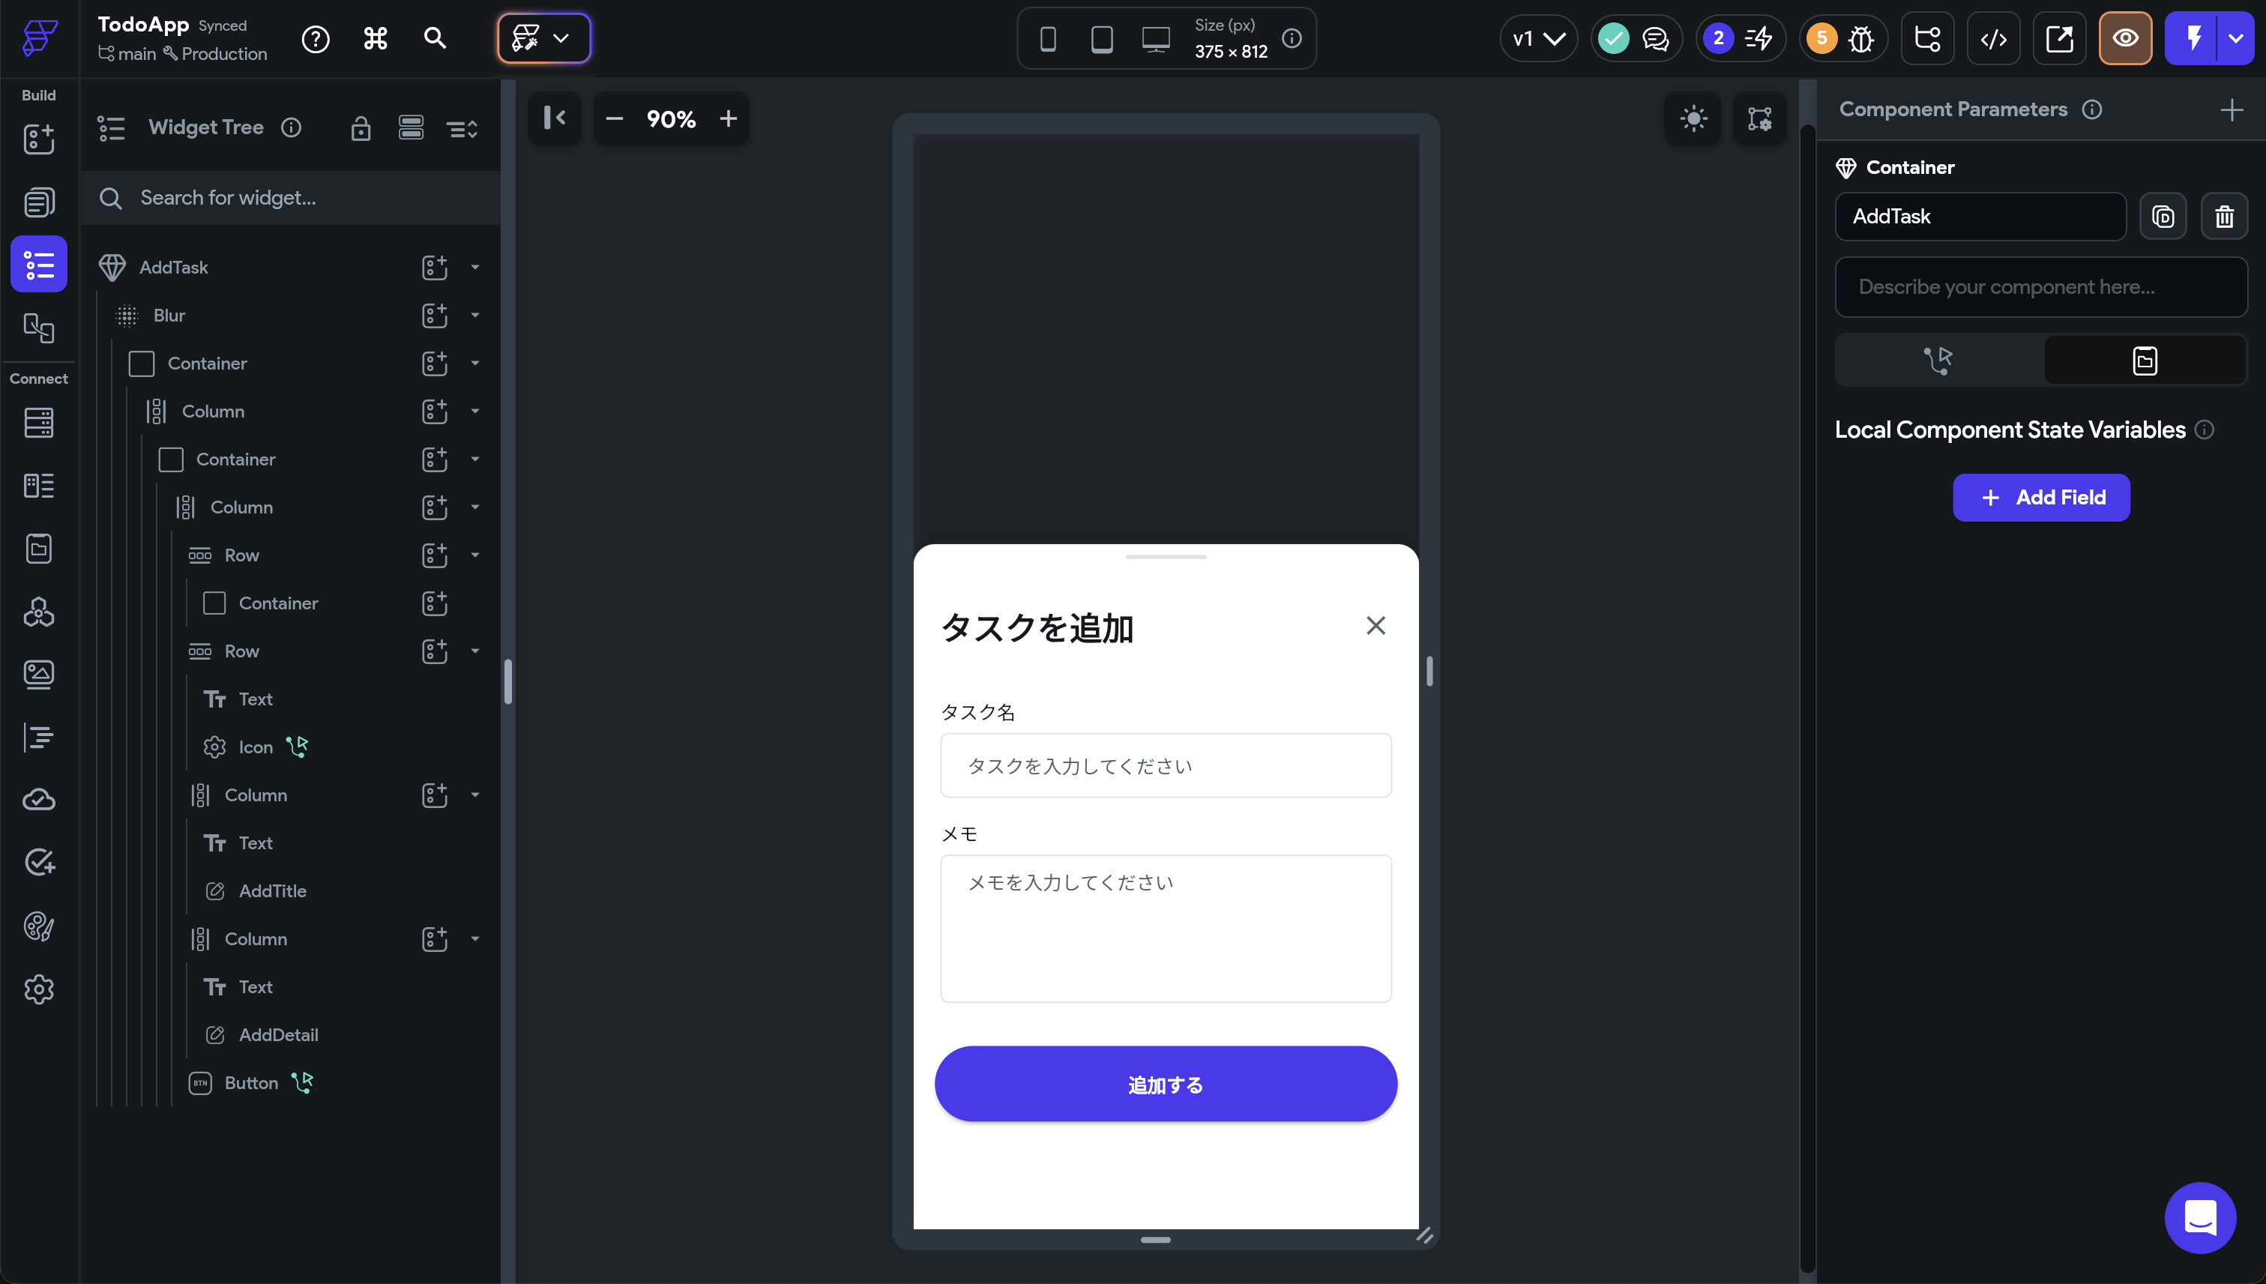The image size is (2266, 1284).
Task: Click the 追加する button on canvas
Action: click(x=1166, y=1084)
